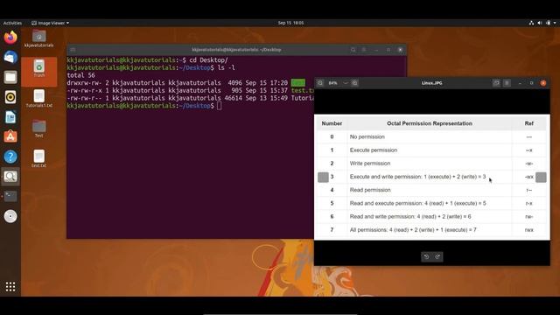Open the zoom level dropdown arrow
The width and height of the screenshot is (560, 315).
pos(346,83)
